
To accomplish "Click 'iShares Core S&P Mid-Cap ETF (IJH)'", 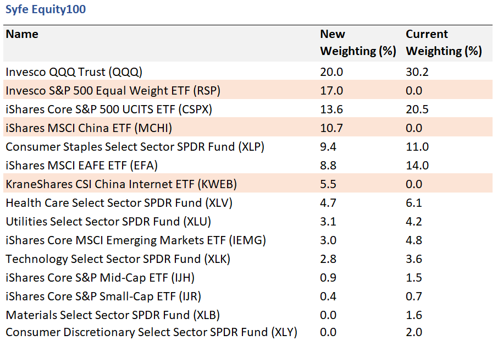I will (100, 278).
